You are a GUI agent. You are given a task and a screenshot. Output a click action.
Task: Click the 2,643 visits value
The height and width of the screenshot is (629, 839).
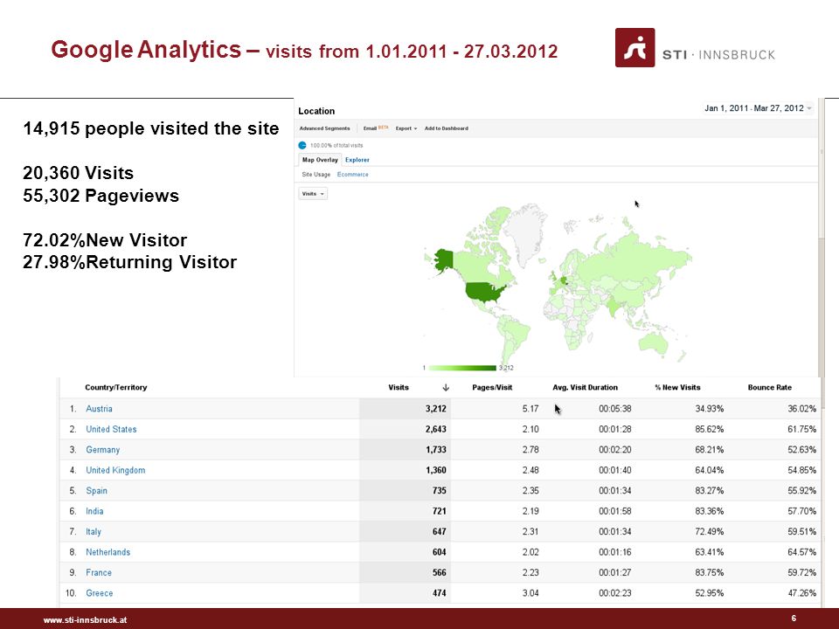click(x=435, y=429)
